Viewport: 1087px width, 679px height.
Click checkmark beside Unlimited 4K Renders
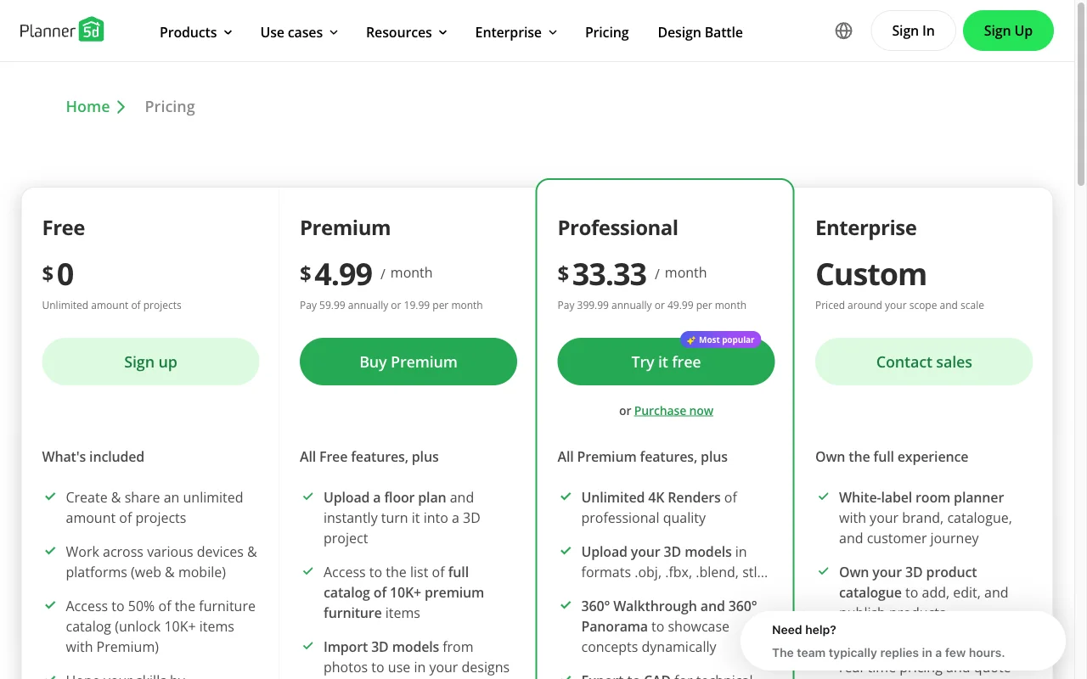pos(566,497)
